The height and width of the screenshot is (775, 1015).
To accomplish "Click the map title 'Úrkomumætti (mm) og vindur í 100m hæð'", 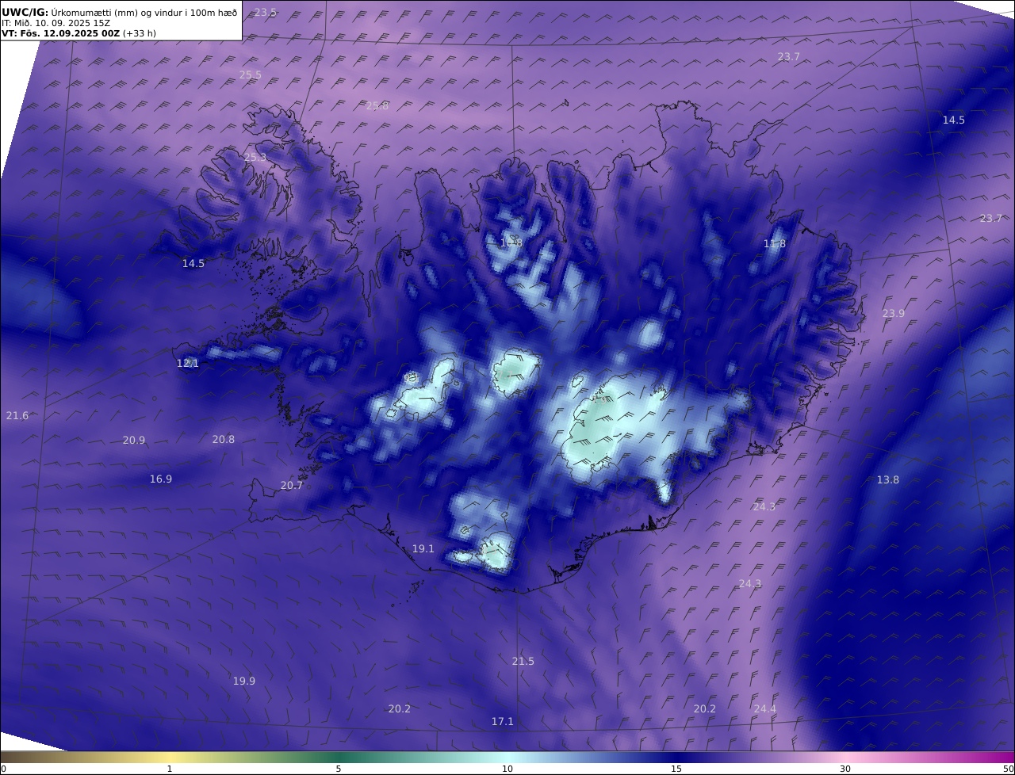I will coord(144,12).
